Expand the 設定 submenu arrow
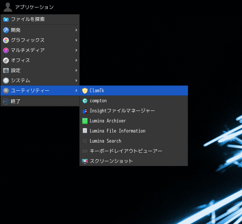This screenshot has height=224, width=242. [x=76, y=70]
